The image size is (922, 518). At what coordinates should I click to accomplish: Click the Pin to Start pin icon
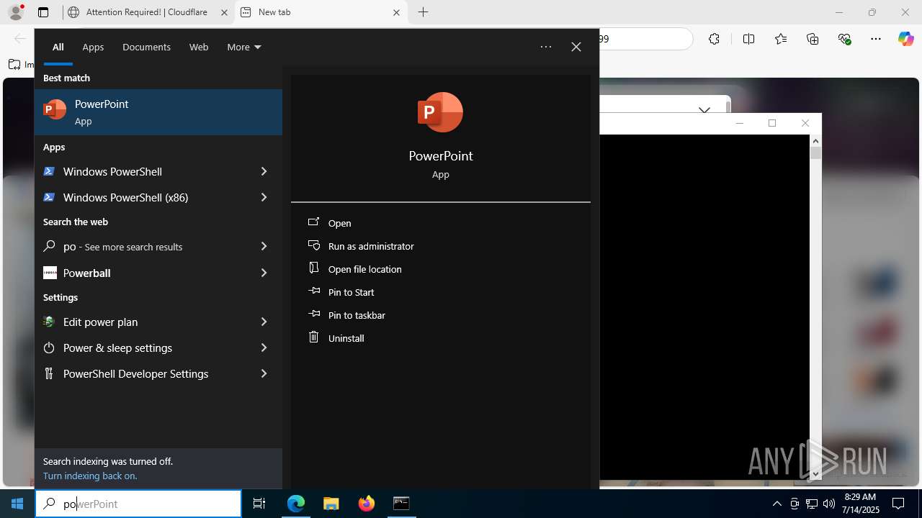coord(314,291)
